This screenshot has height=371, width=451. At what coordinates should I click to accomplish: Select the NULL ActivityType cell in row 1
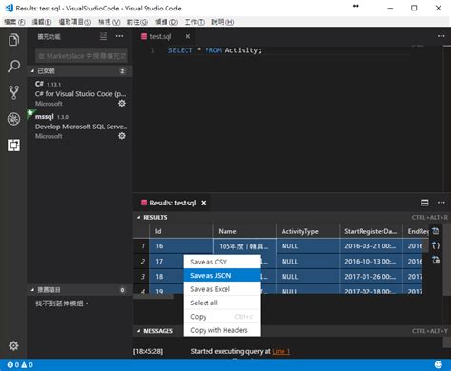pyautogui.click(x=307, y=246)
